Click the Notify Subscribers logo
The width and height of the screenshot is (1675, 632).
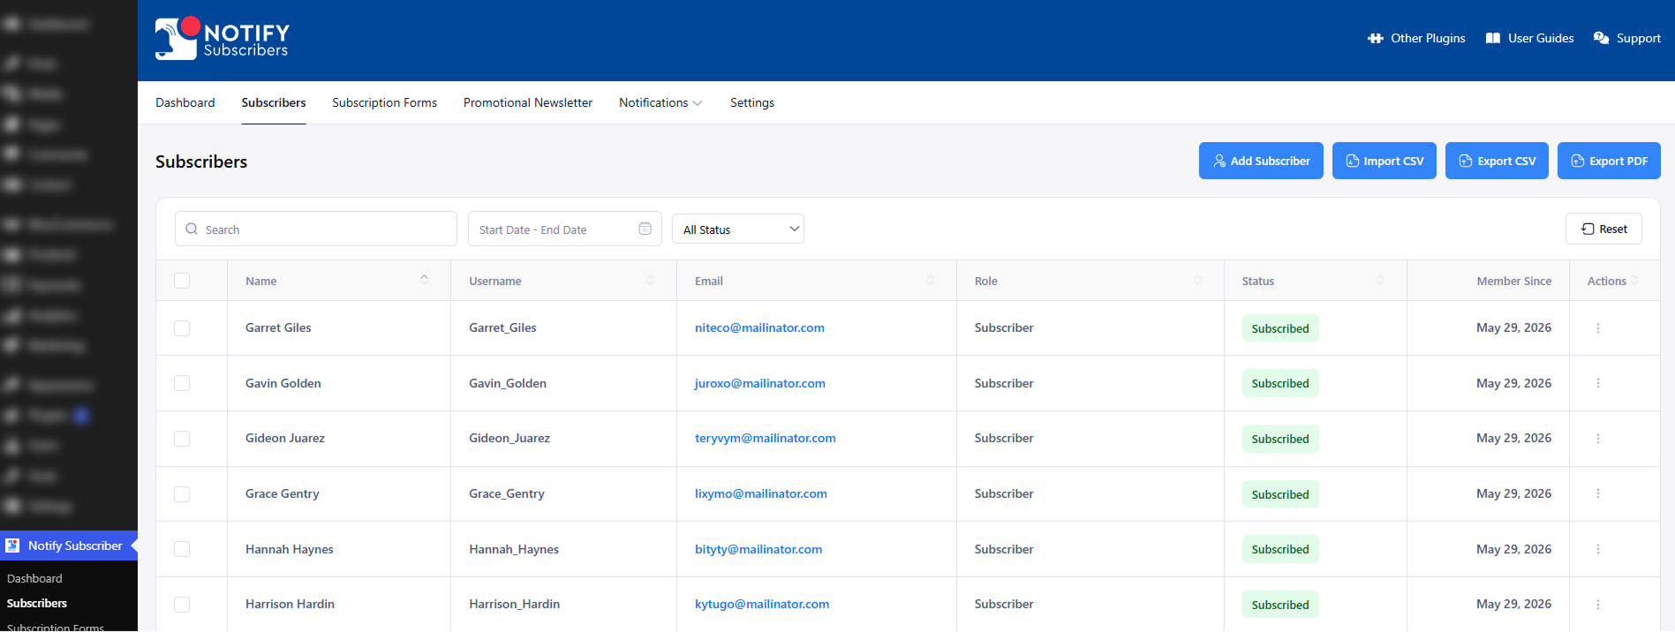point(223,39)
